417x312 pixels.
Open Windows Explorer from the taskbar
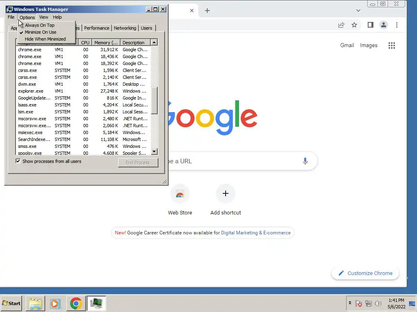pyautogui.click(x=35, y=303)
